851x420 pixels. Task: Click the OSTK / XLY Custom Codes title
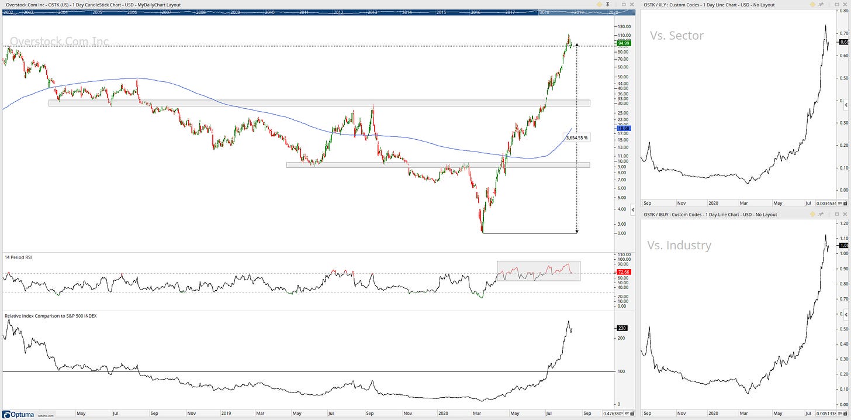[709, 4]
